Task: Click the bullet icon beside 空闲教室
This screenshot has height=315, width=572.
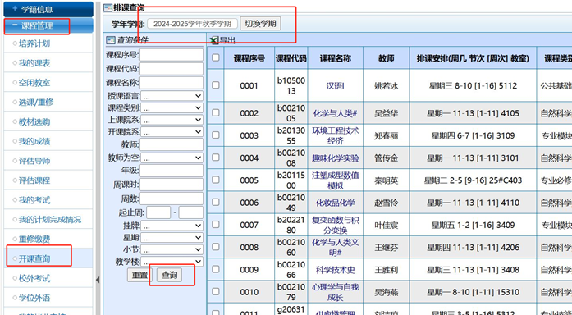Action: pos(15,83)
